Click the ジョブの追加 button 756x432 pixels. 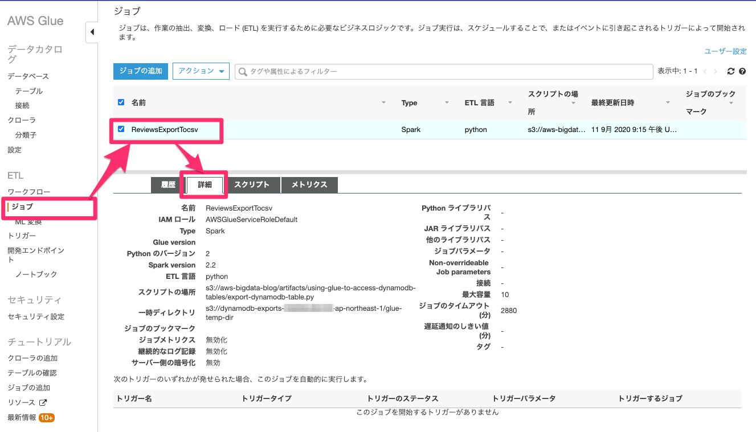(140, 71)
